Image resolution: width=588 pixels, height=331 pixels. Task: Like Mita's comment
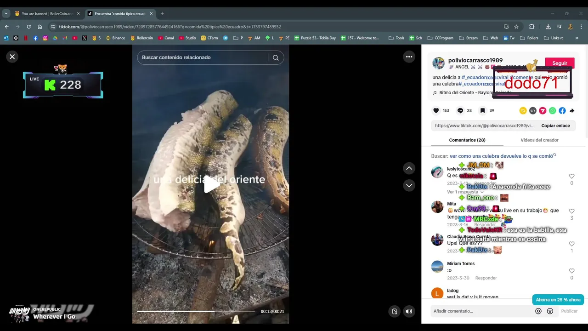571,211
